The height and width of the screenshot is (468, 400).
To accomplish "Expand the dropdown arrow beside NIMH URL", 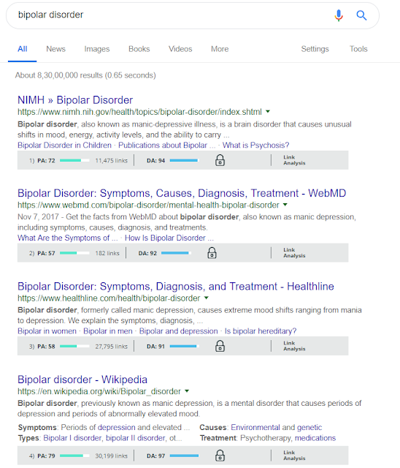I will pos(268,112).
